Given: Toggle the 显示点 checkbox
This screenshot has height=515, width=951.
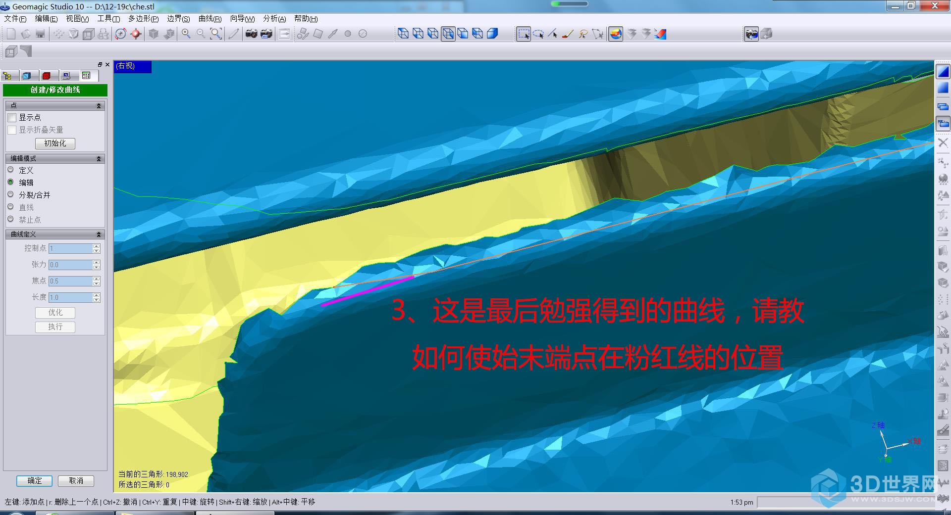Looking at the screenshot, I should coord(12,118).
